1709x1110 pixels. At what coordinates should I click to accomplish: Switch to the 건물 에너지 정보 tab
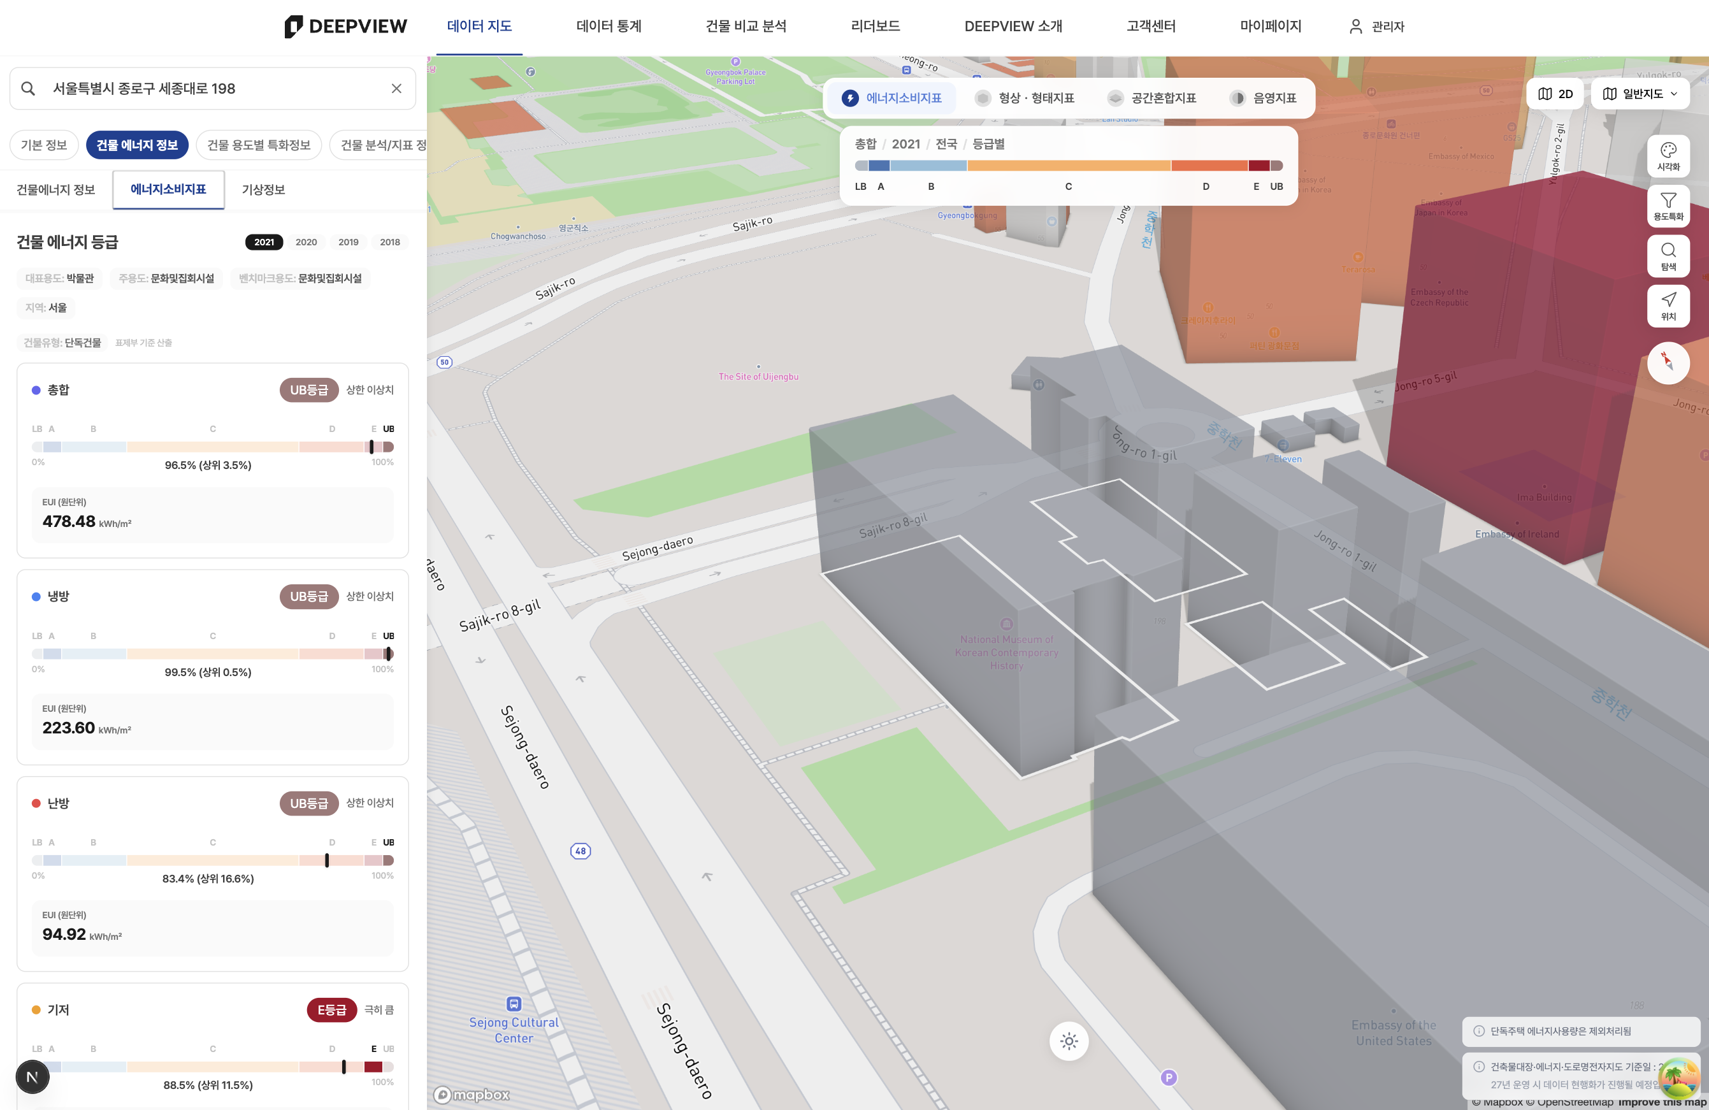(x=137, y=145)
